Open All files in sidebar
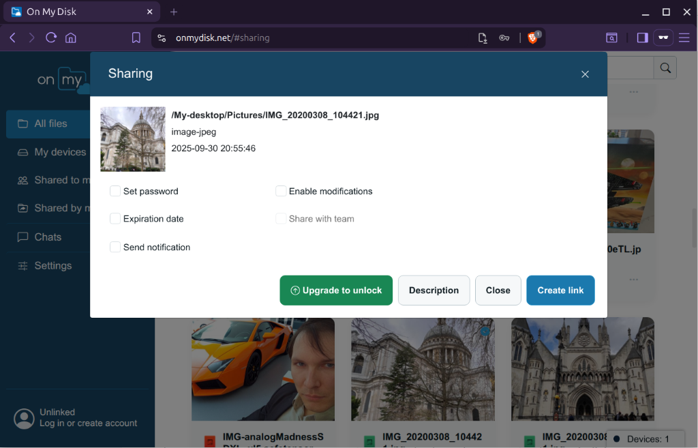The height and width of the screenshot is (448, 698). point(48,124)
